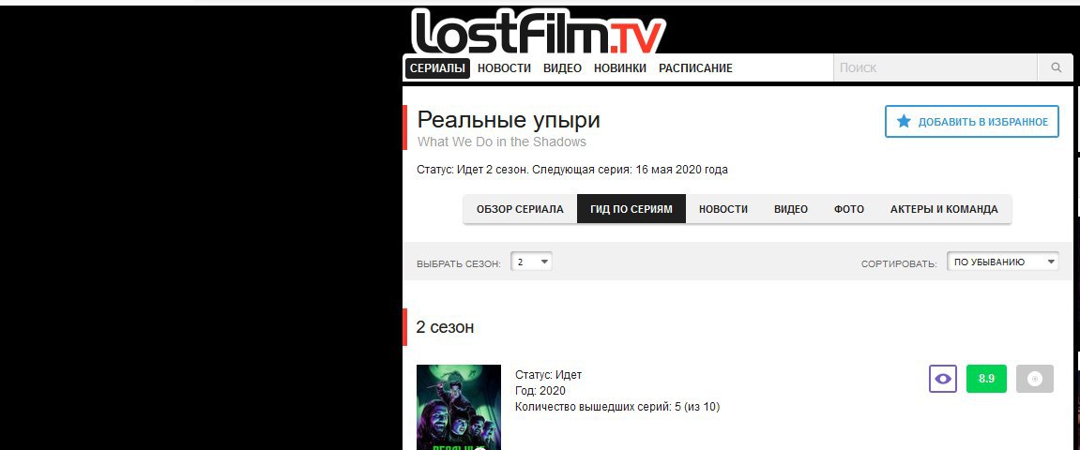Switch to Обзор сериала tab
The image size is (1080, 450).
click(520, 209)
